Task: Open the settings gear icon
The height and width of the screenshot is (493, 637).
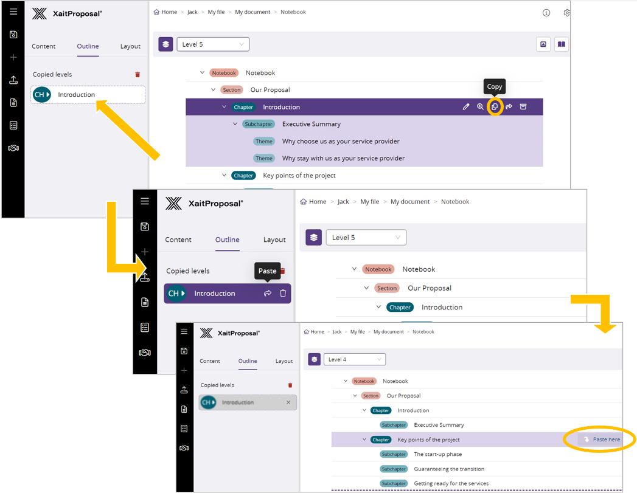Action: tap(566, 13)
